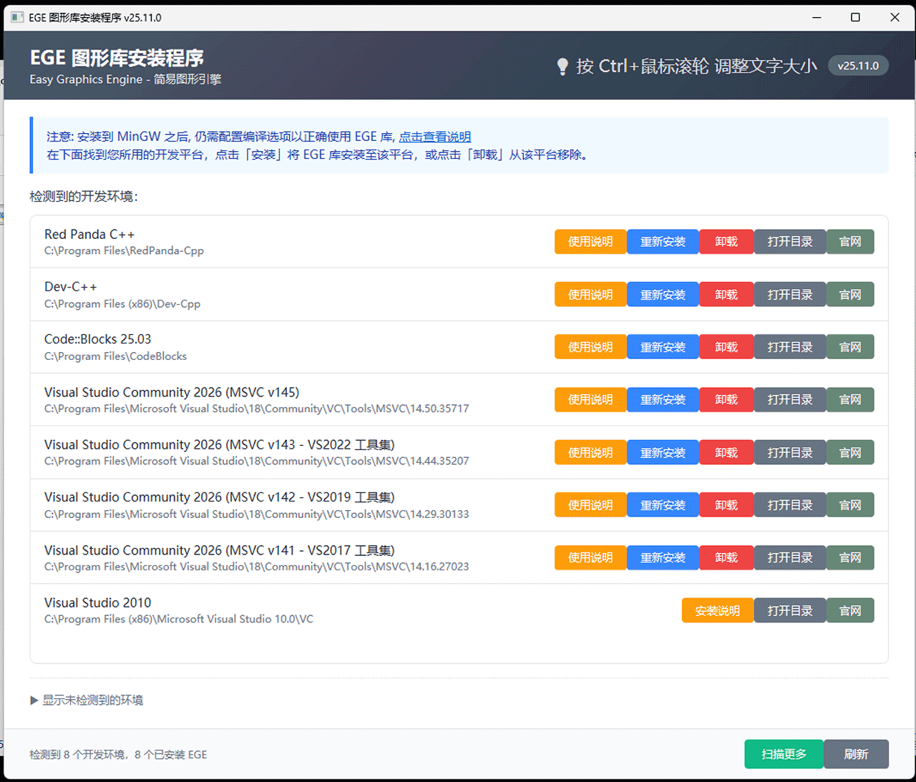
Task: Click 卸载 for MSVC v142 toolset
Action: point(726,505)
